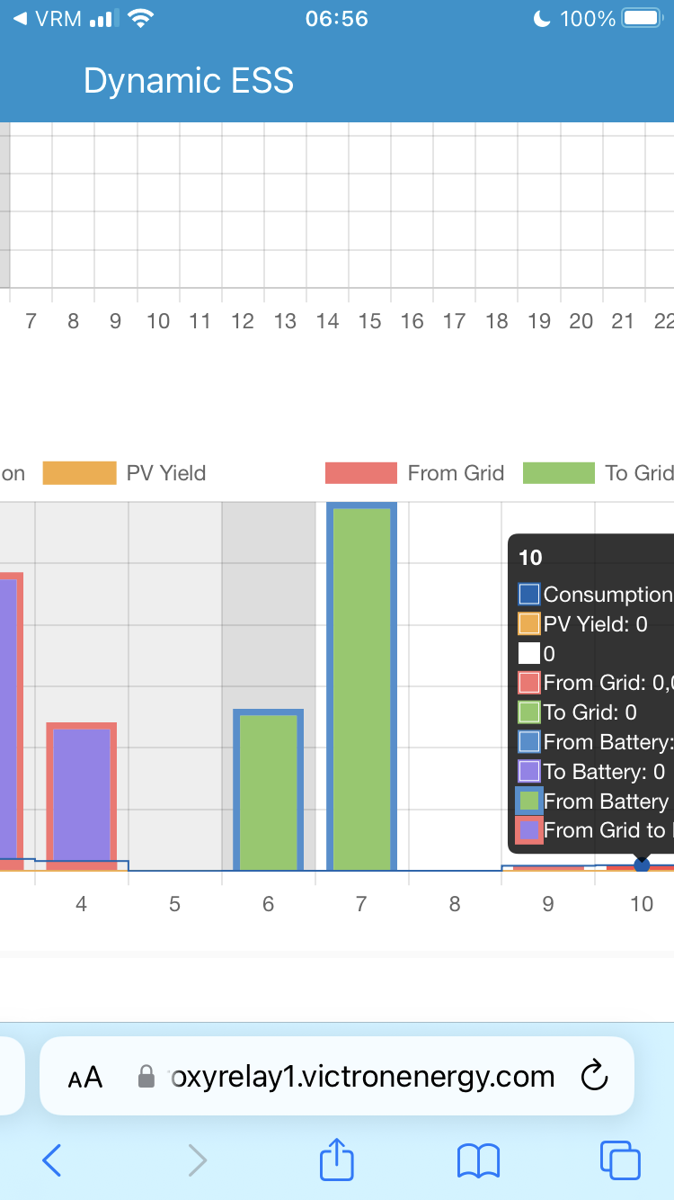Toggle the To Grid series in the legend
This screenshot has width=674, height=1200.
[642, 472]
